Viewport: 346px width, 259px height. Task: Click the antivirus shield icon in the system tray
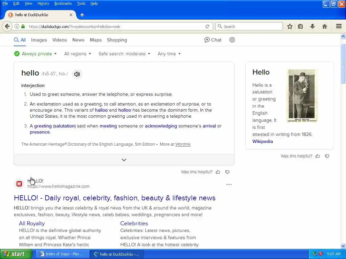(x=321, y=254)
